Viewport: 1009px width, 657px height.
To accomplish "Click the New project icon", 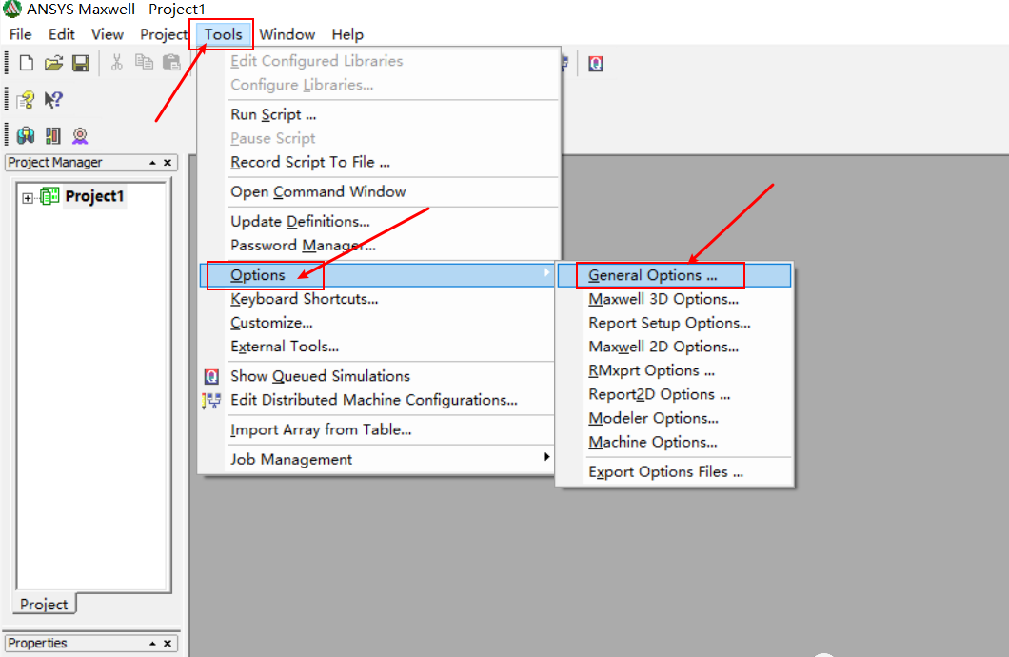I will 27,63.
